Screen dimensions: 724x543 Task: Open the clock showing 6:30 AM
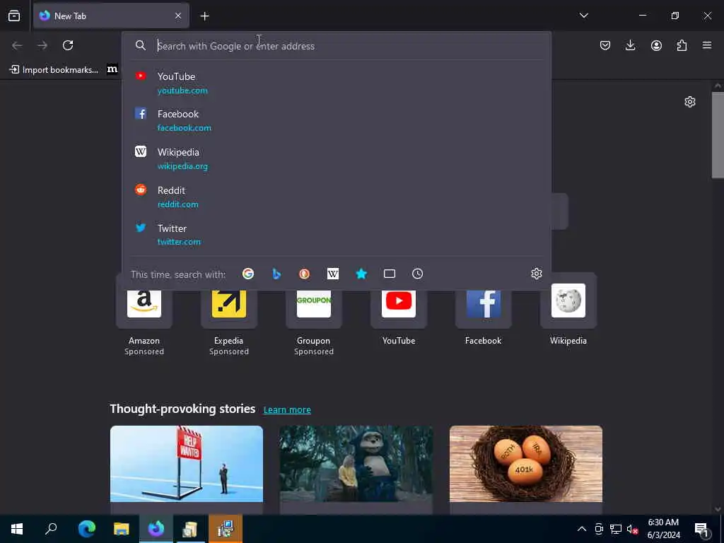coord(663,529)
